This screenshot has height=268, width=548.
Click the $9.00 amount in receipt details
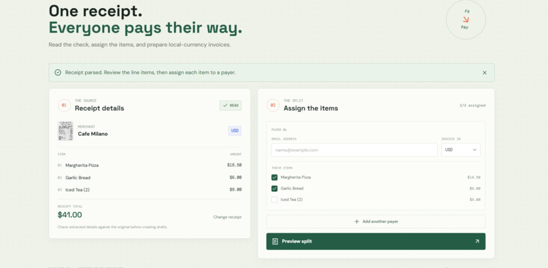click(235, 190)
